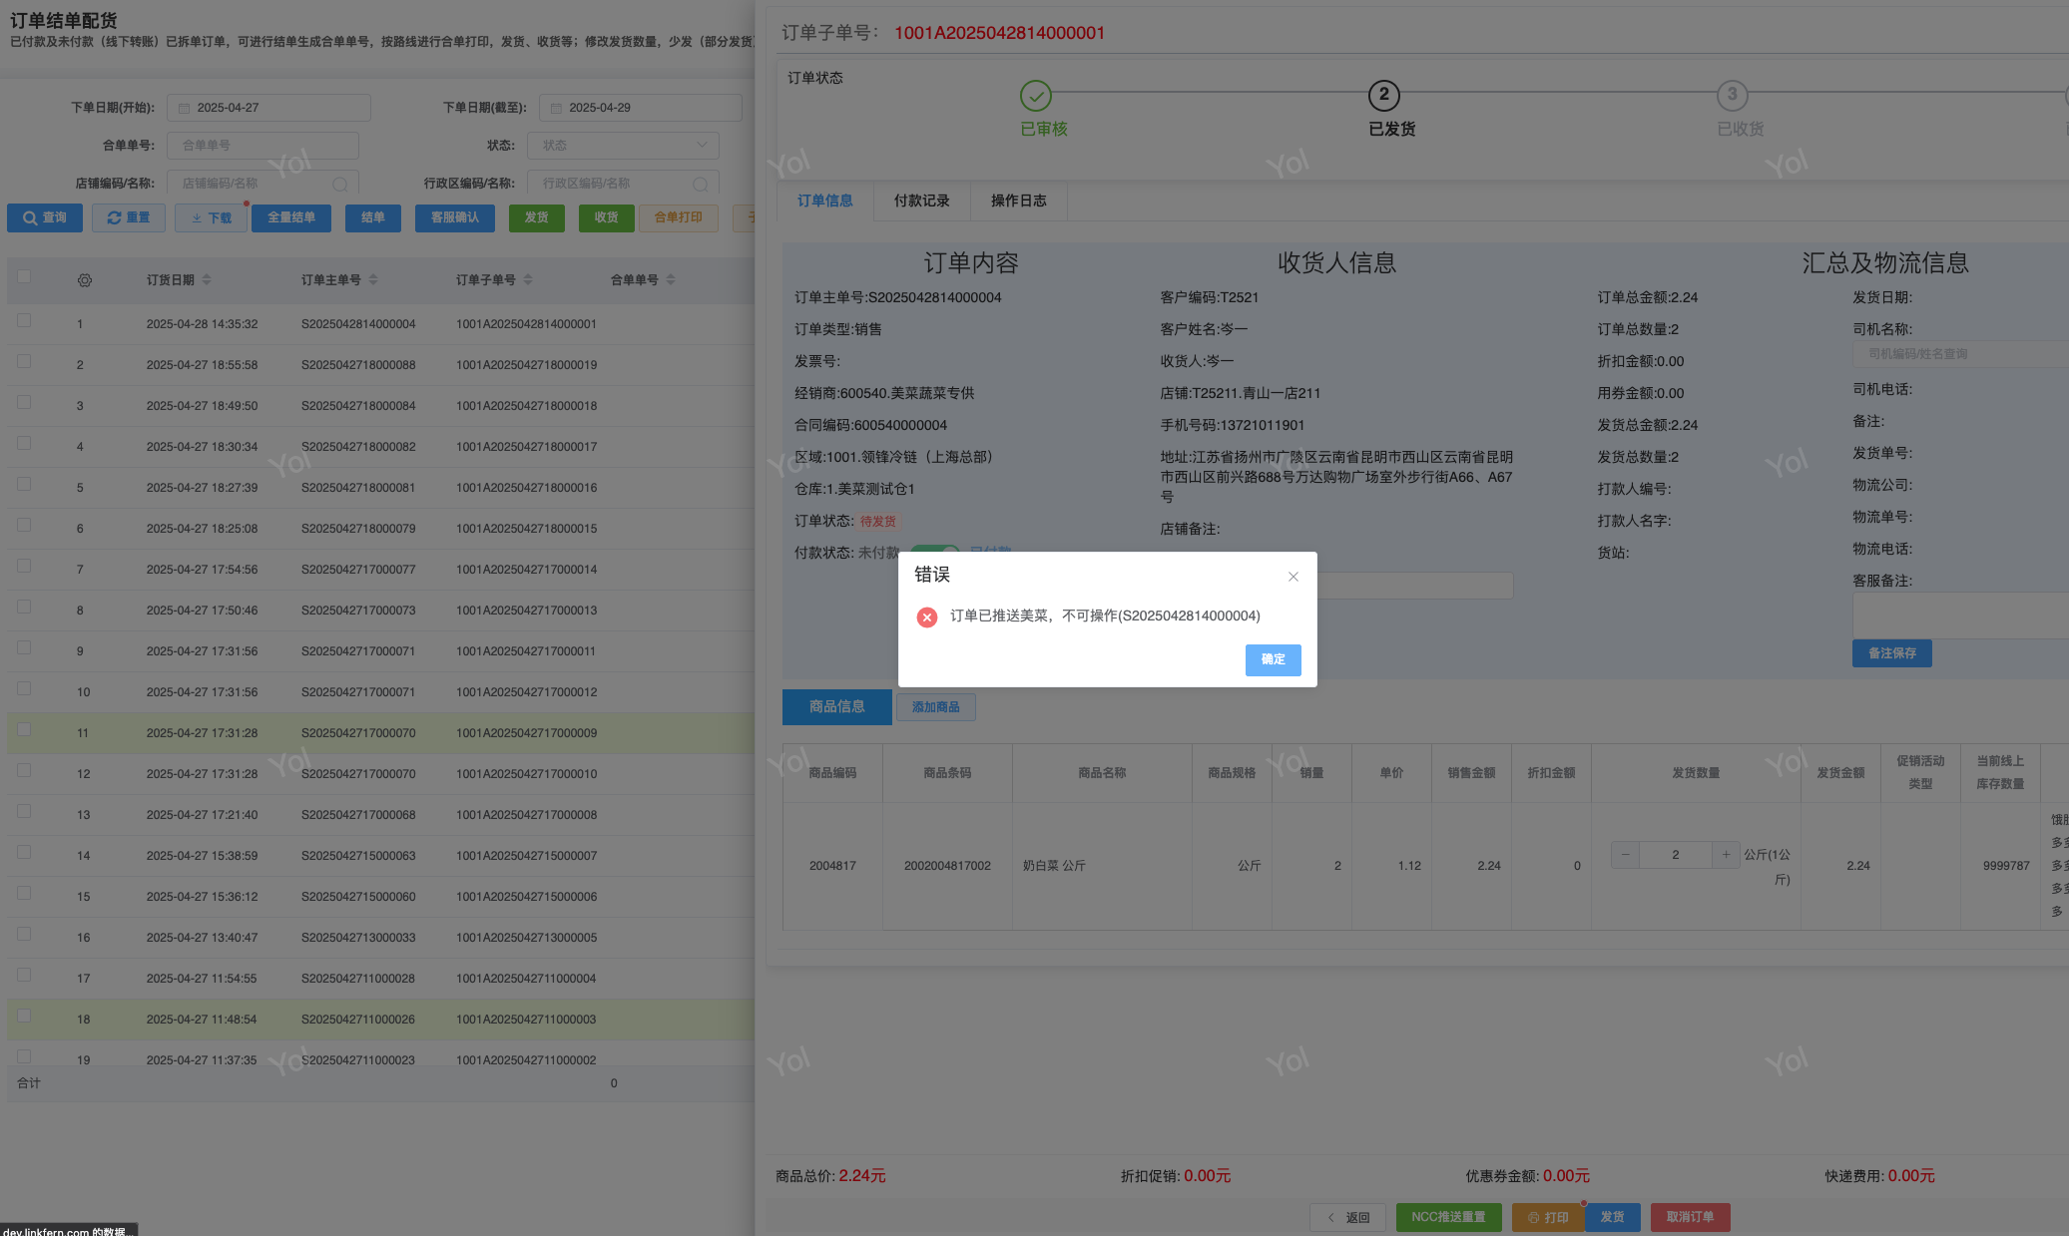This screenshot has height=1236, width=2069.
Task: Click the 备注保存 button
Action: click(x=1891, y=653)
